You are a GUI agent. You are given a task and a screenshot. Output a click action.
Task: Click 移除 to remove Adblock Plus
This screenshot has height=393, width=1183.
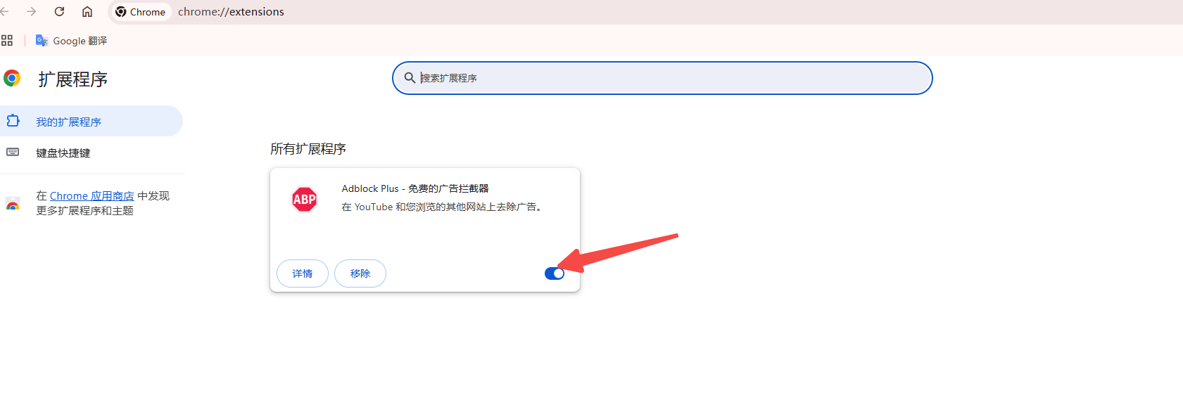[360, 273]
